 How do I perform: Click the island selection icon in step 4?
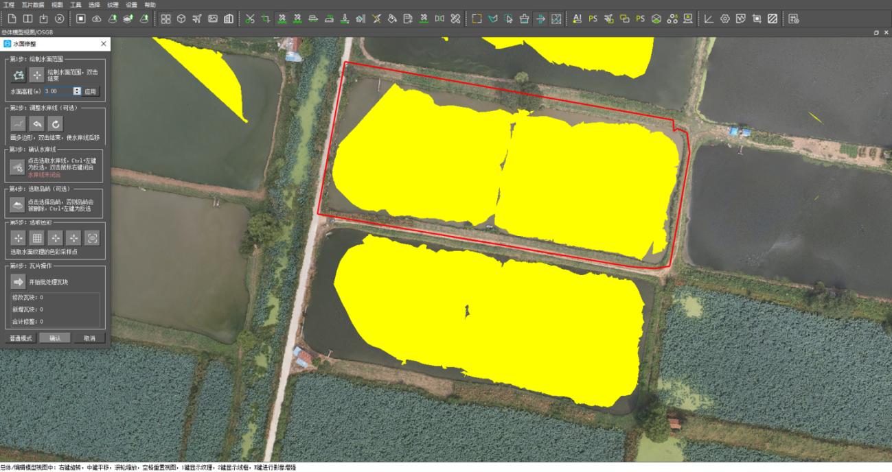click(19, 205)
